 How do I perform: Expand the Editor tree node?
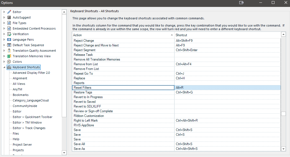point(4,12)
